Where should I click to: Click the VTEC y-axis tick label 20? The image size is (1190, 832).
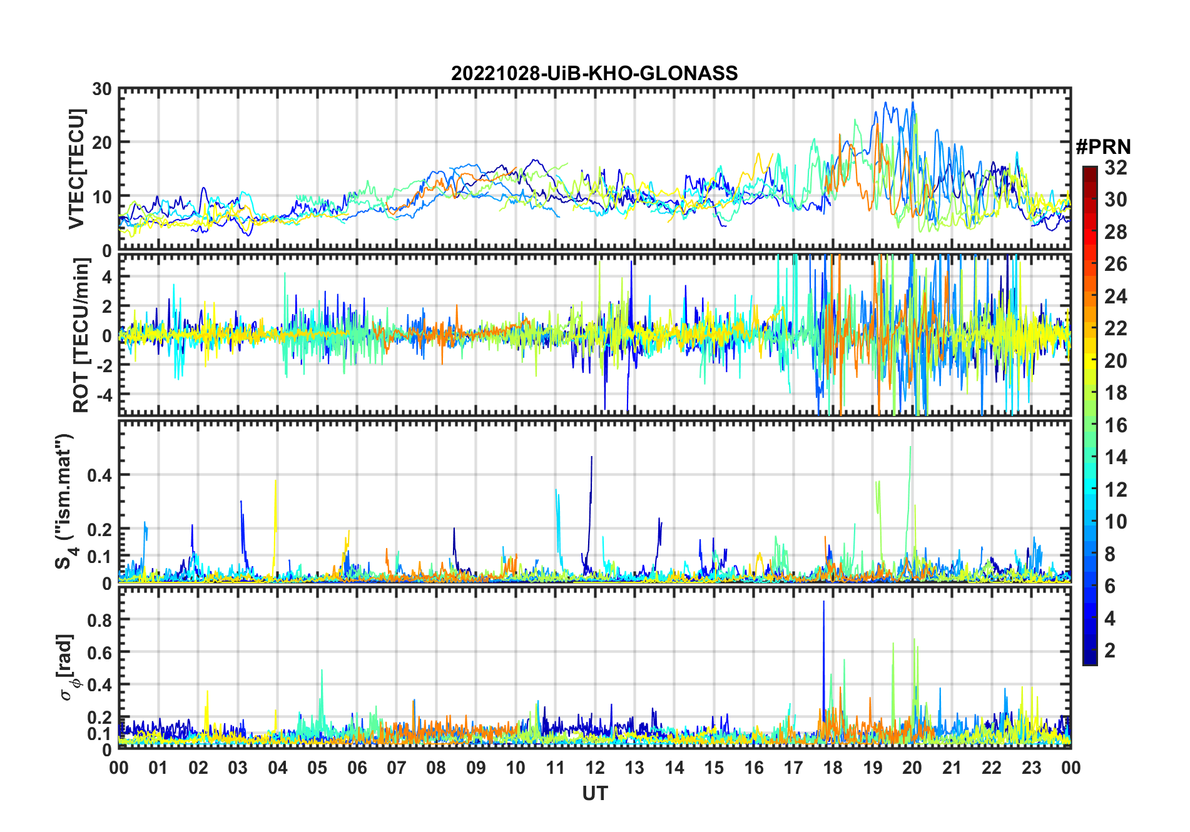[102, 143]
